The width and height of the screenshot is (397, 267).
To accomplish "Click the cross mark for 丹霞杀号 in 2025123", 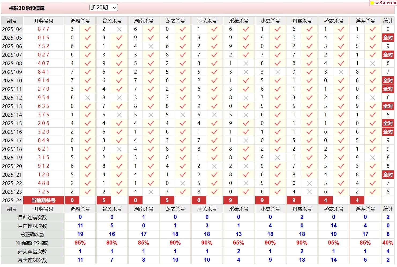I will [x=309, y=192].
